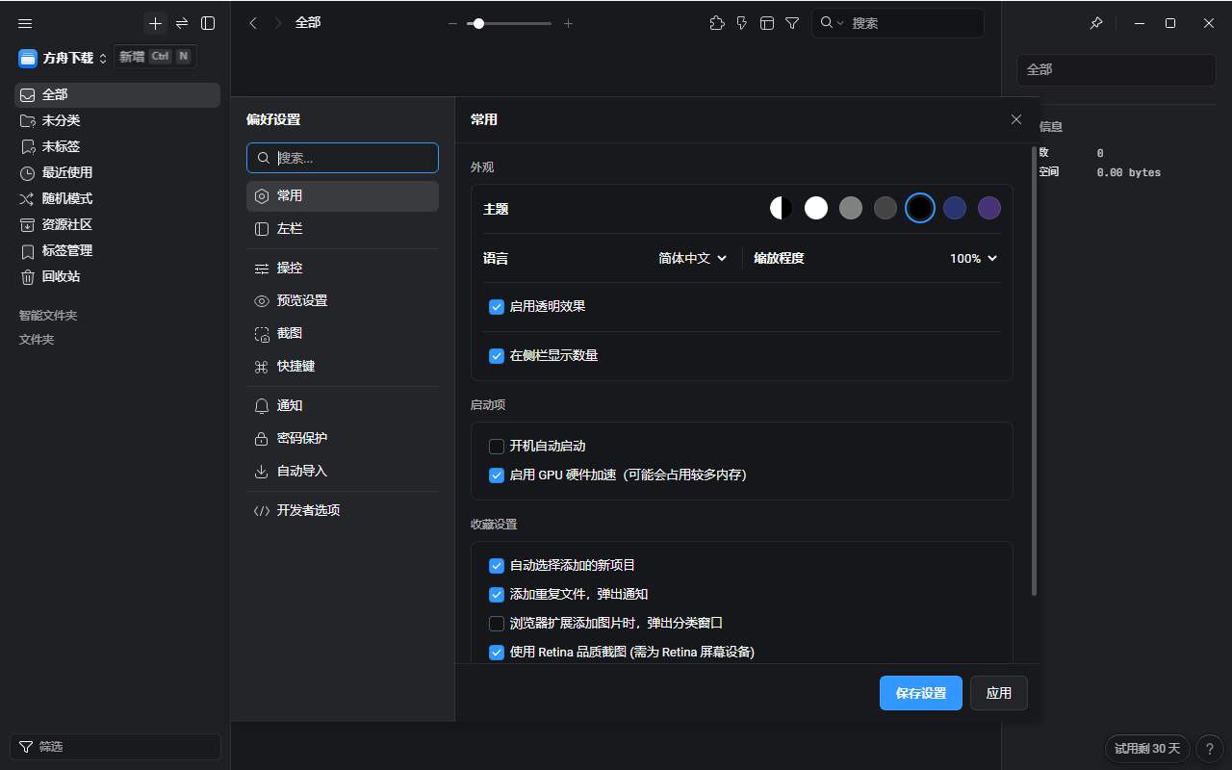Click the pin icon in the top right

coord(1096,22)
